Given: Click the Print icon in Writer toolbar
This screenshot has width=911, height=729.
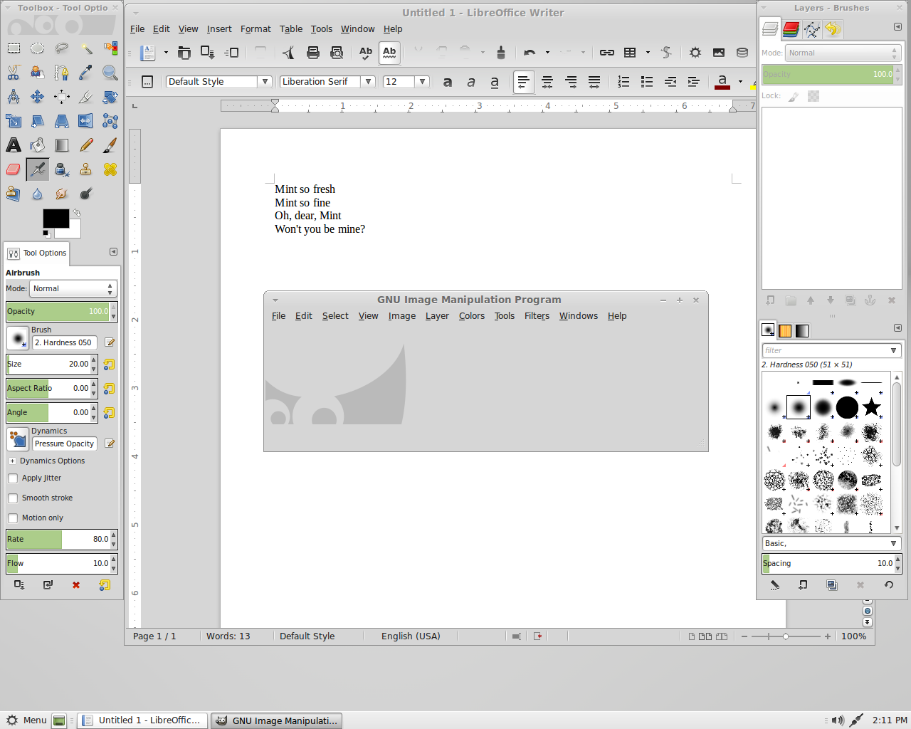Looking at the screenshot, I should pos(313,53).
